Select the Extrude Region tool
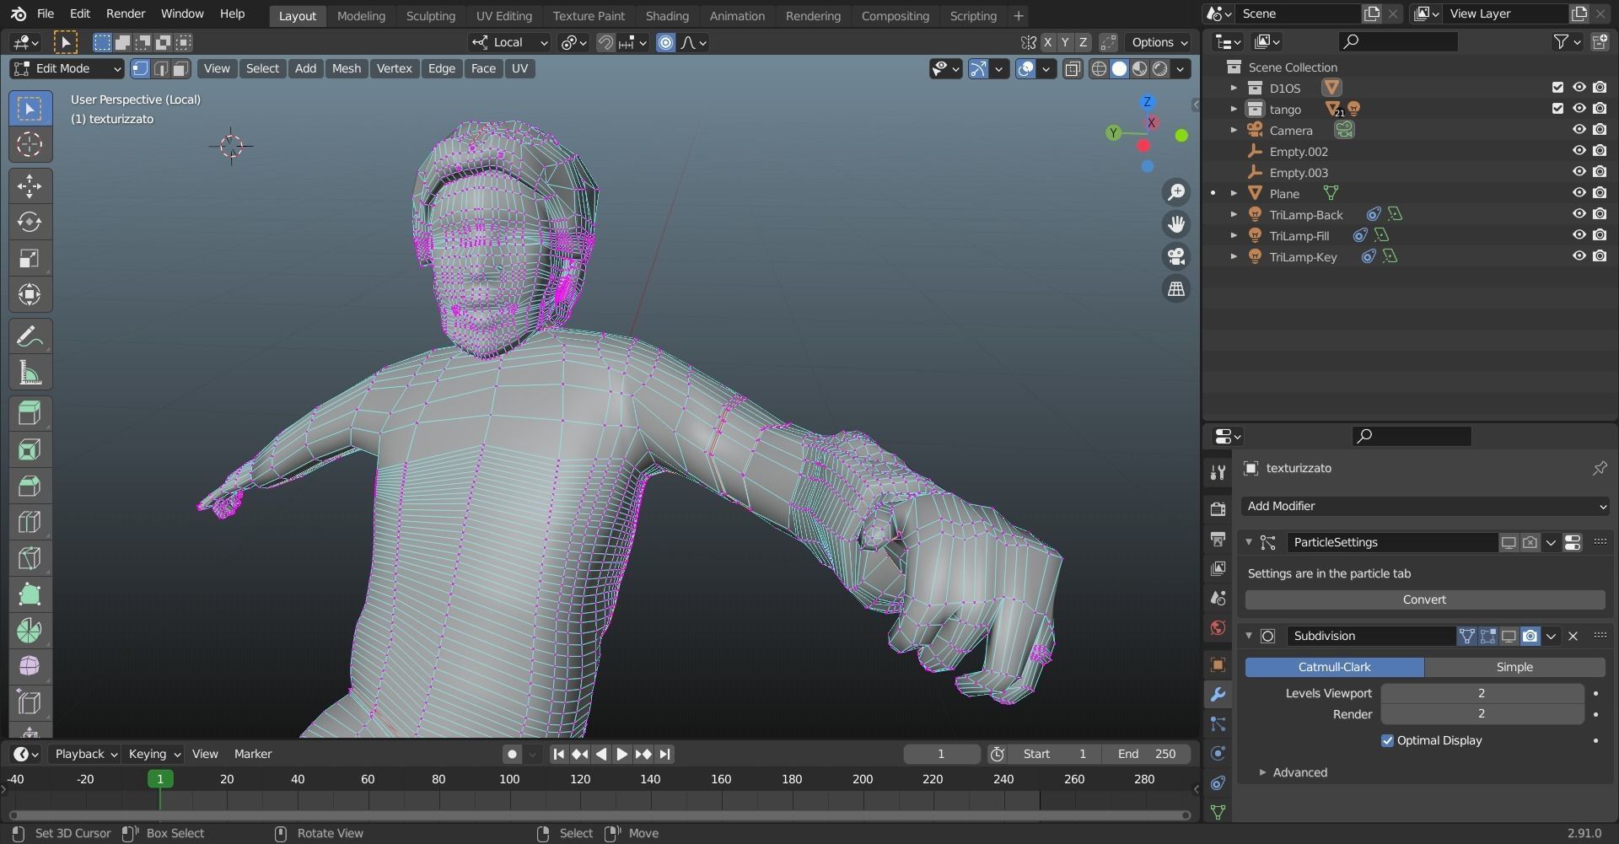The height and width of the screenshot is (844, 1619). click(30, 413)
